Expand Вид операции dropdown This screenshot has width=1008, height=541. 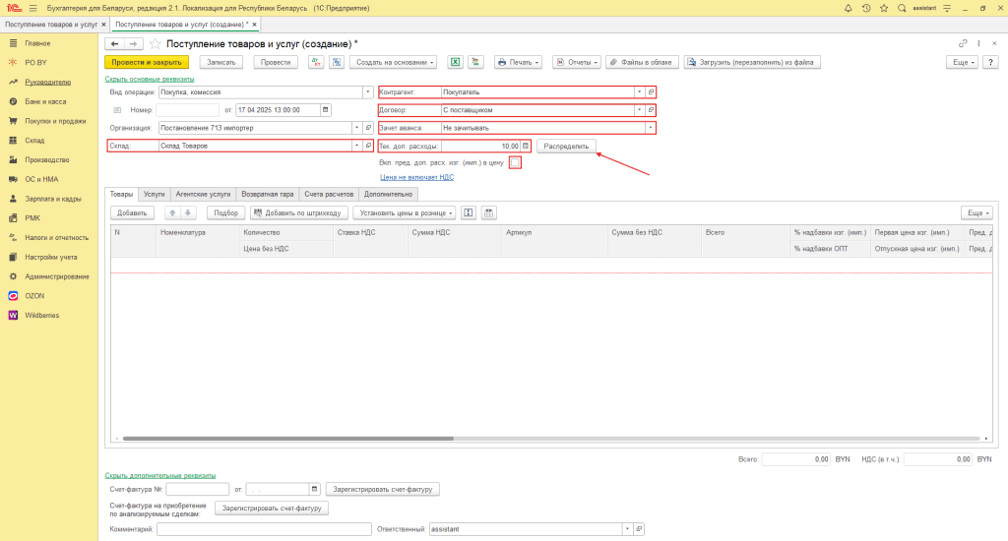[x=368, y=91]
